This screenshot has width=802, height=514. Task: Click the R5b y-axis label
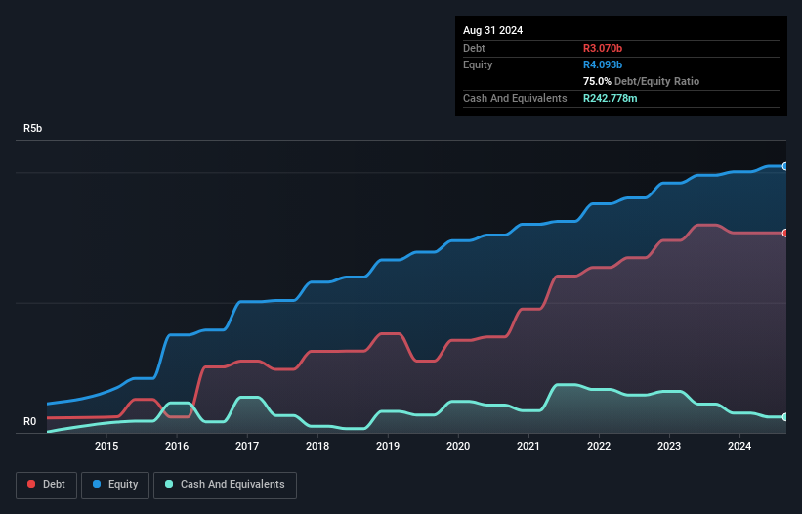tap(33, 128)
